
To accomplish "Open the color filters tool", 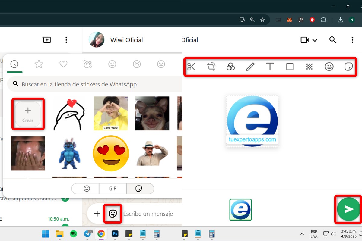I will [231, 67].
